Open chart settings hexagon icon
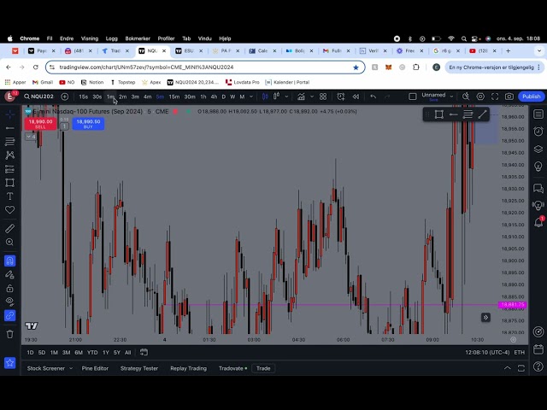547x410 pixels. coord(480,97)
